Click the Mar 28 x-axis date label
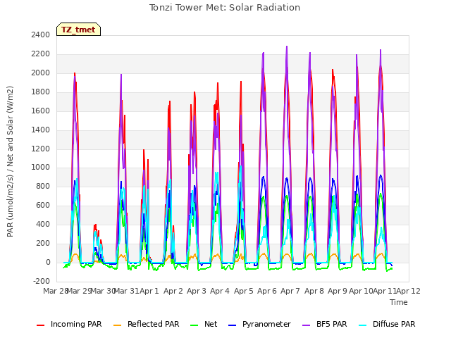The image size is (451, 338). tap(55, 291)
